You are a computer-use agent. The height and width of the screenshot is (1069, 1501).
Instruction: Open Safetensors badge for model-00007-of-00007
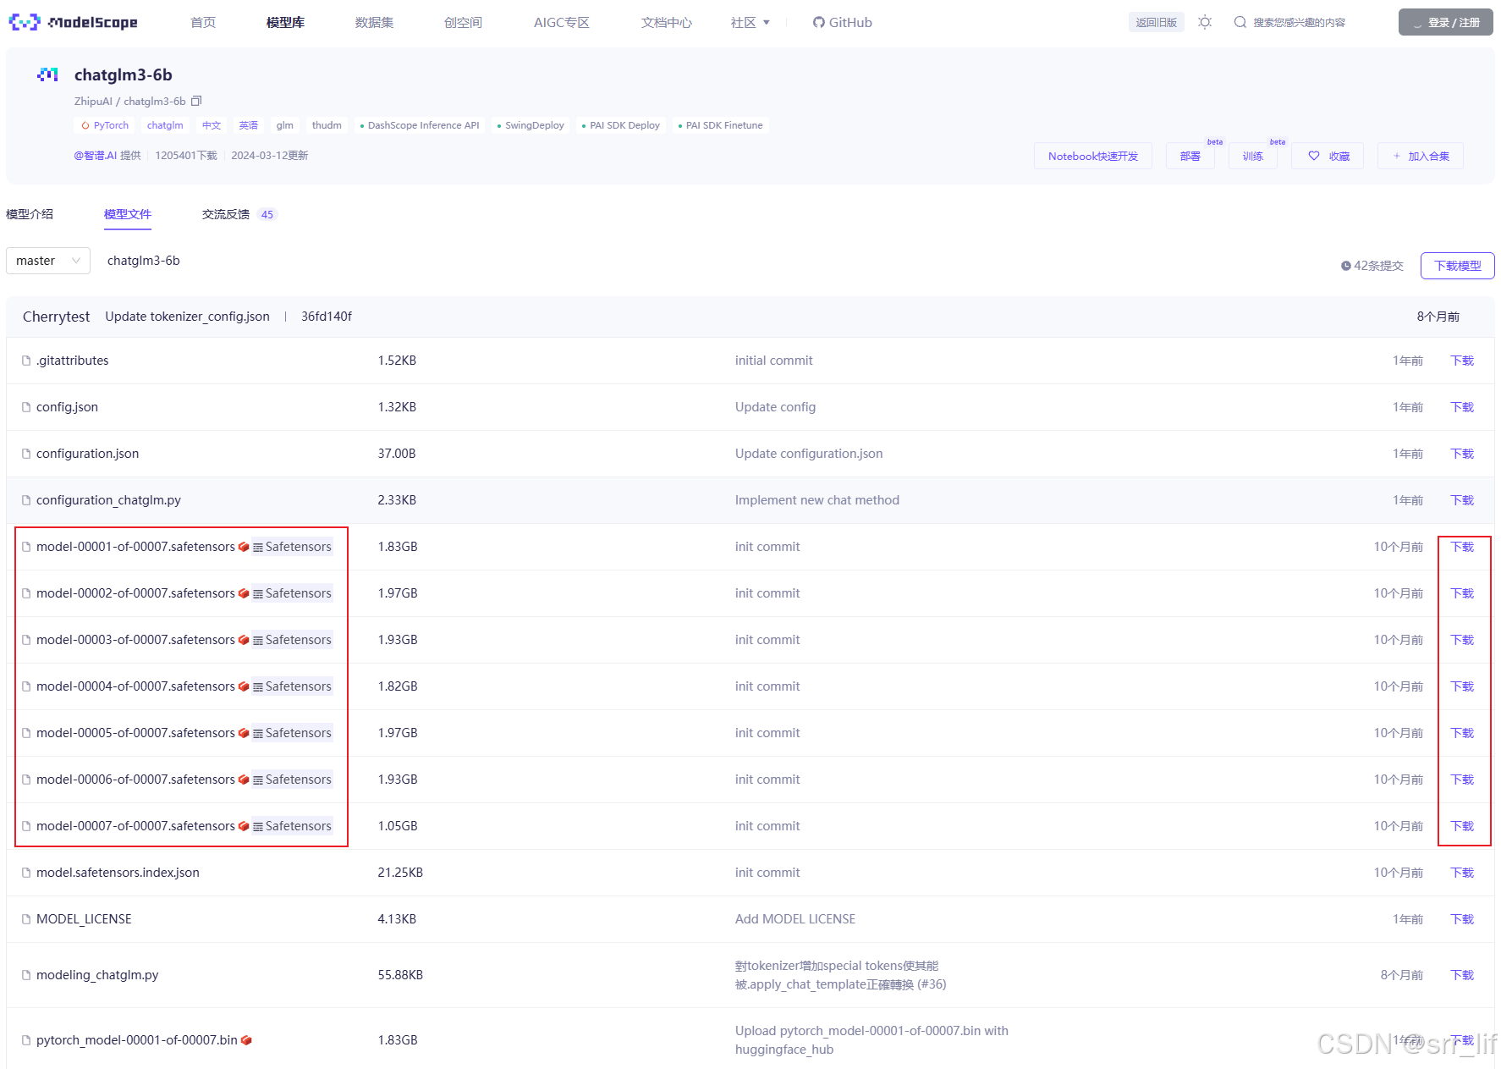point(293,826)
